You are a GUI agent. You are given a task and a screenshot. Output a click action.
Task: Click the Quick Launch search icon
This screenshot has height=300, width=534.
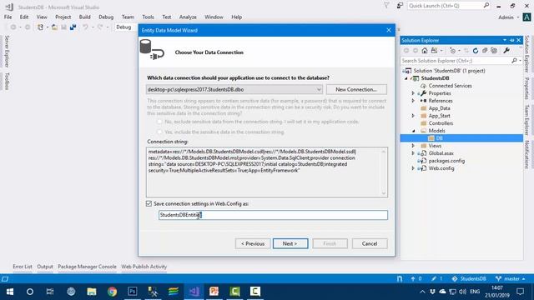coord(486,6)
